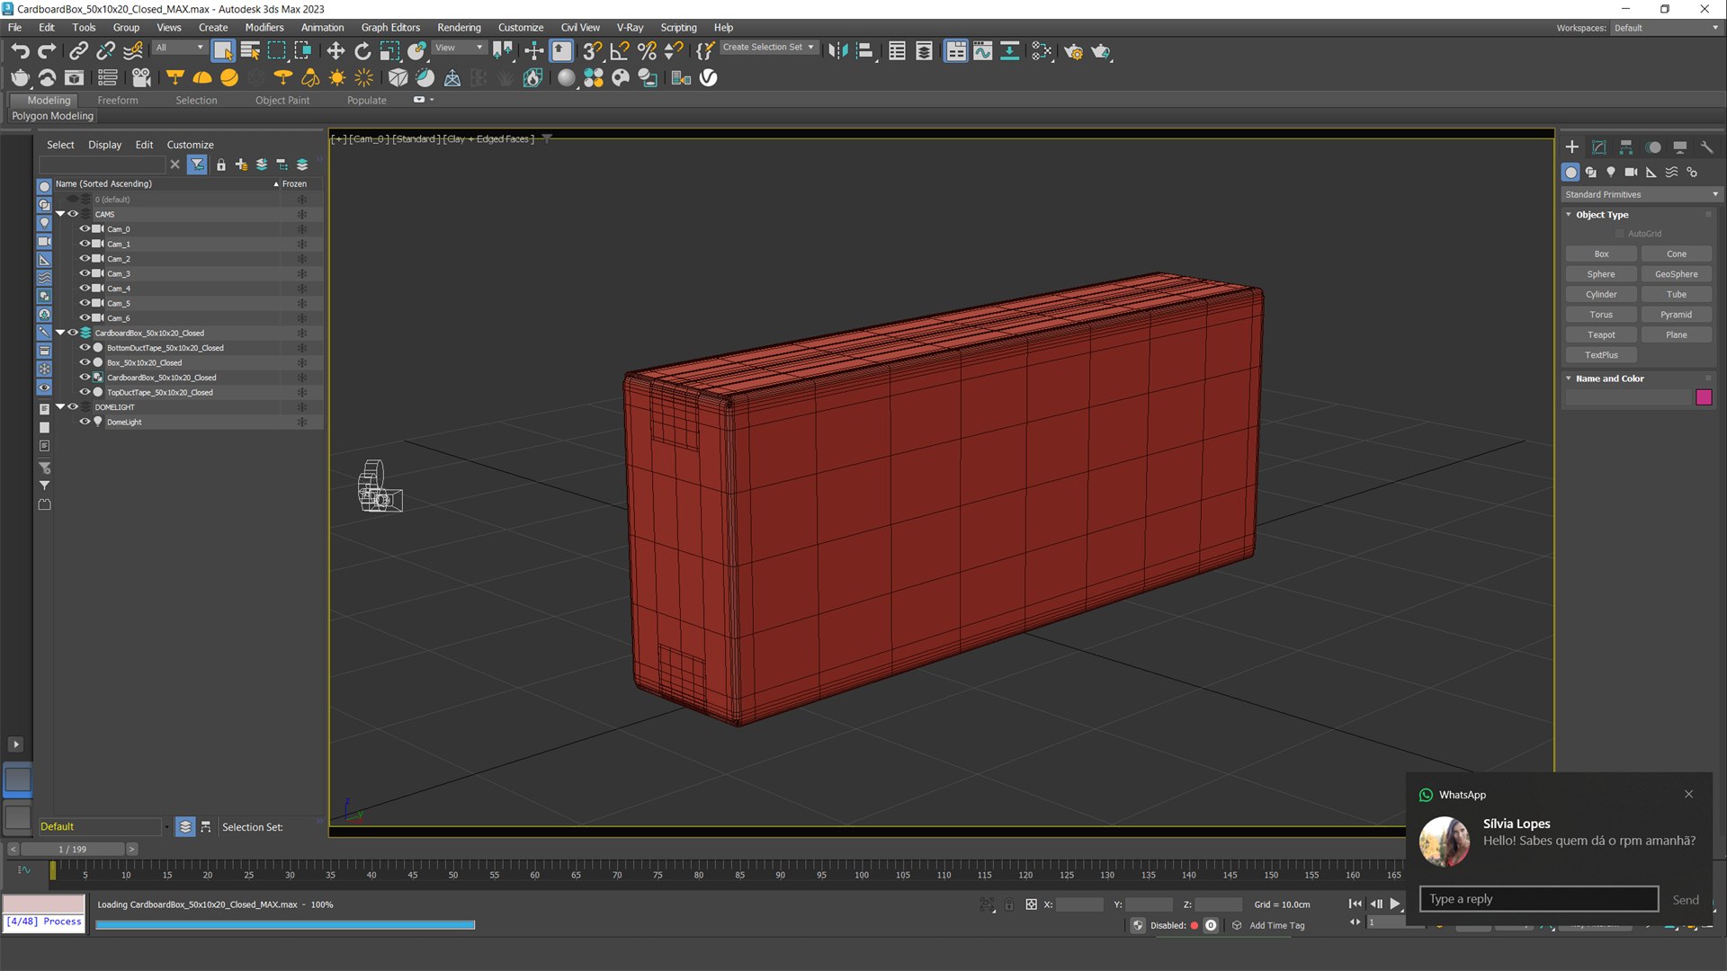Open the Rendering menu

click(x=459, y=28)
